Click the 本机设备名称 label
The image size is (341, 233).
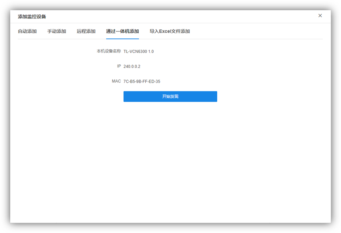coord(109,51)
